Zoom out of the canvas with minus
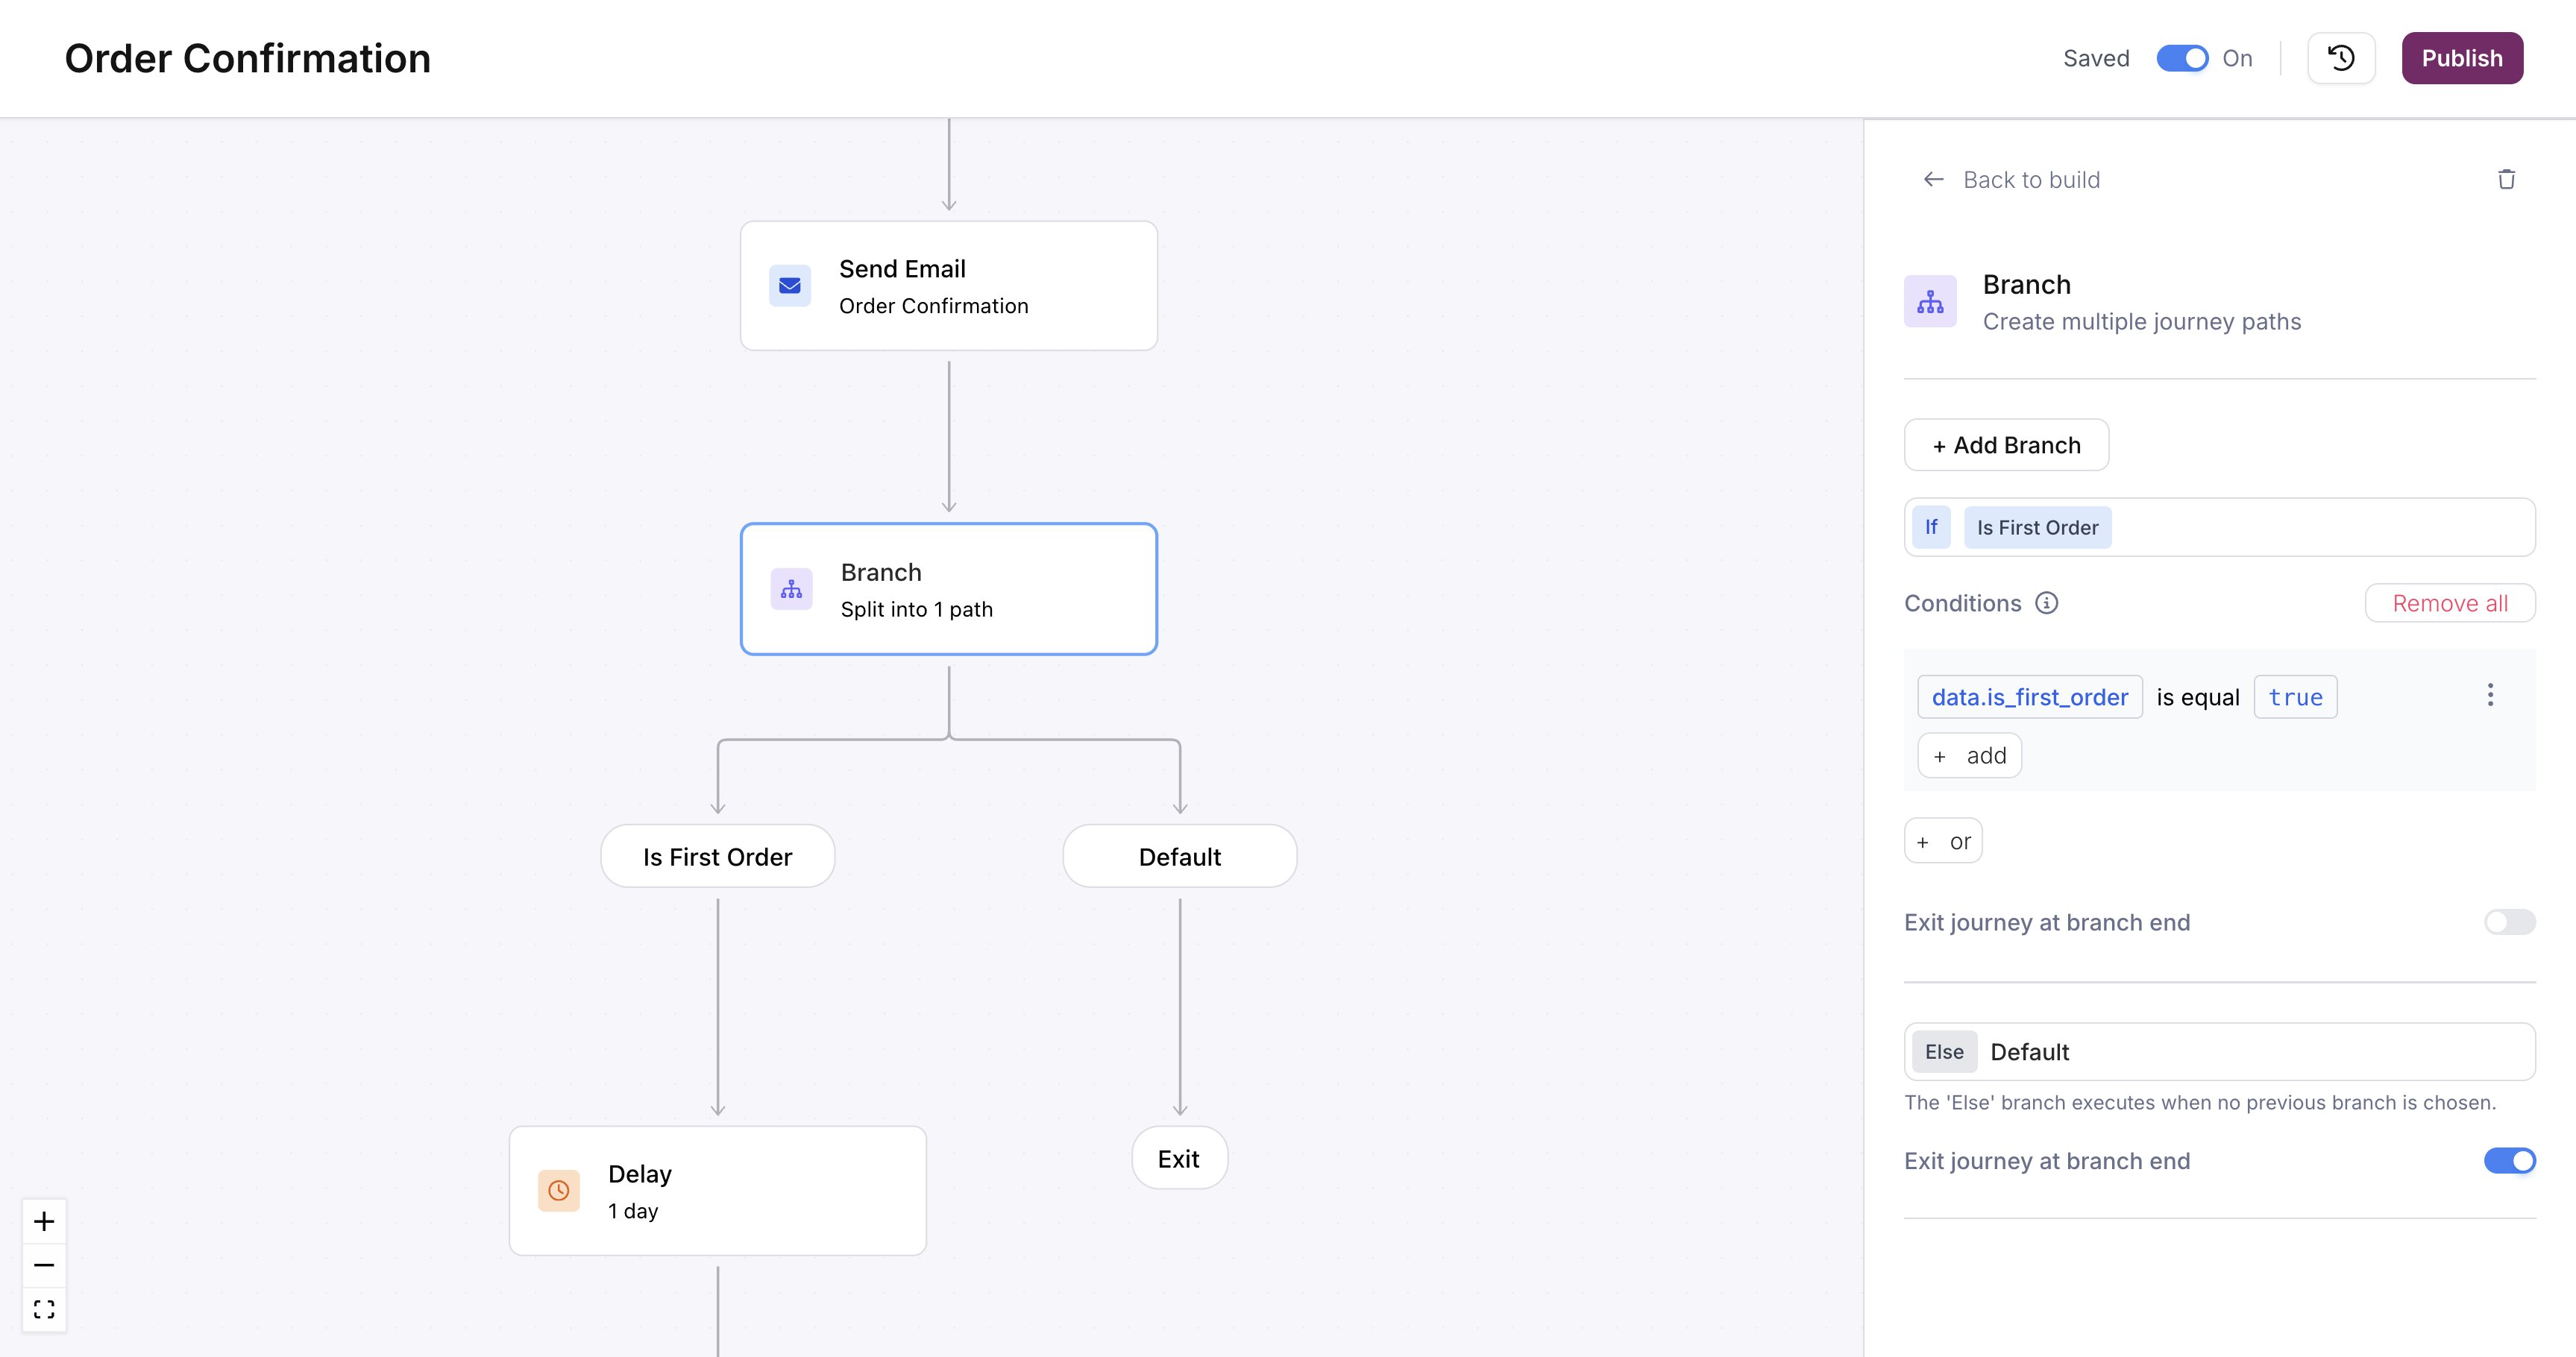Viewport: 2576px width, 1357px height. 44,1265
